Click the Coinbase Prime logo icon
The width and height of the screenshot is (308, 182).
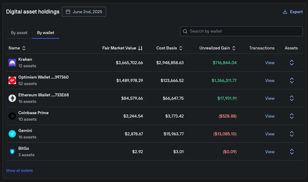[12, 116]
